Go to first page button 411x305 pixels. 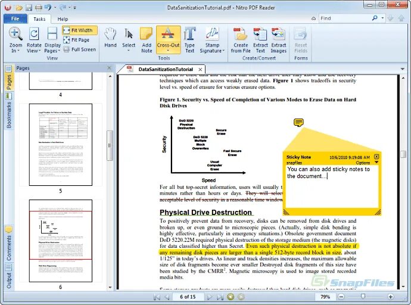coord(157,297)
